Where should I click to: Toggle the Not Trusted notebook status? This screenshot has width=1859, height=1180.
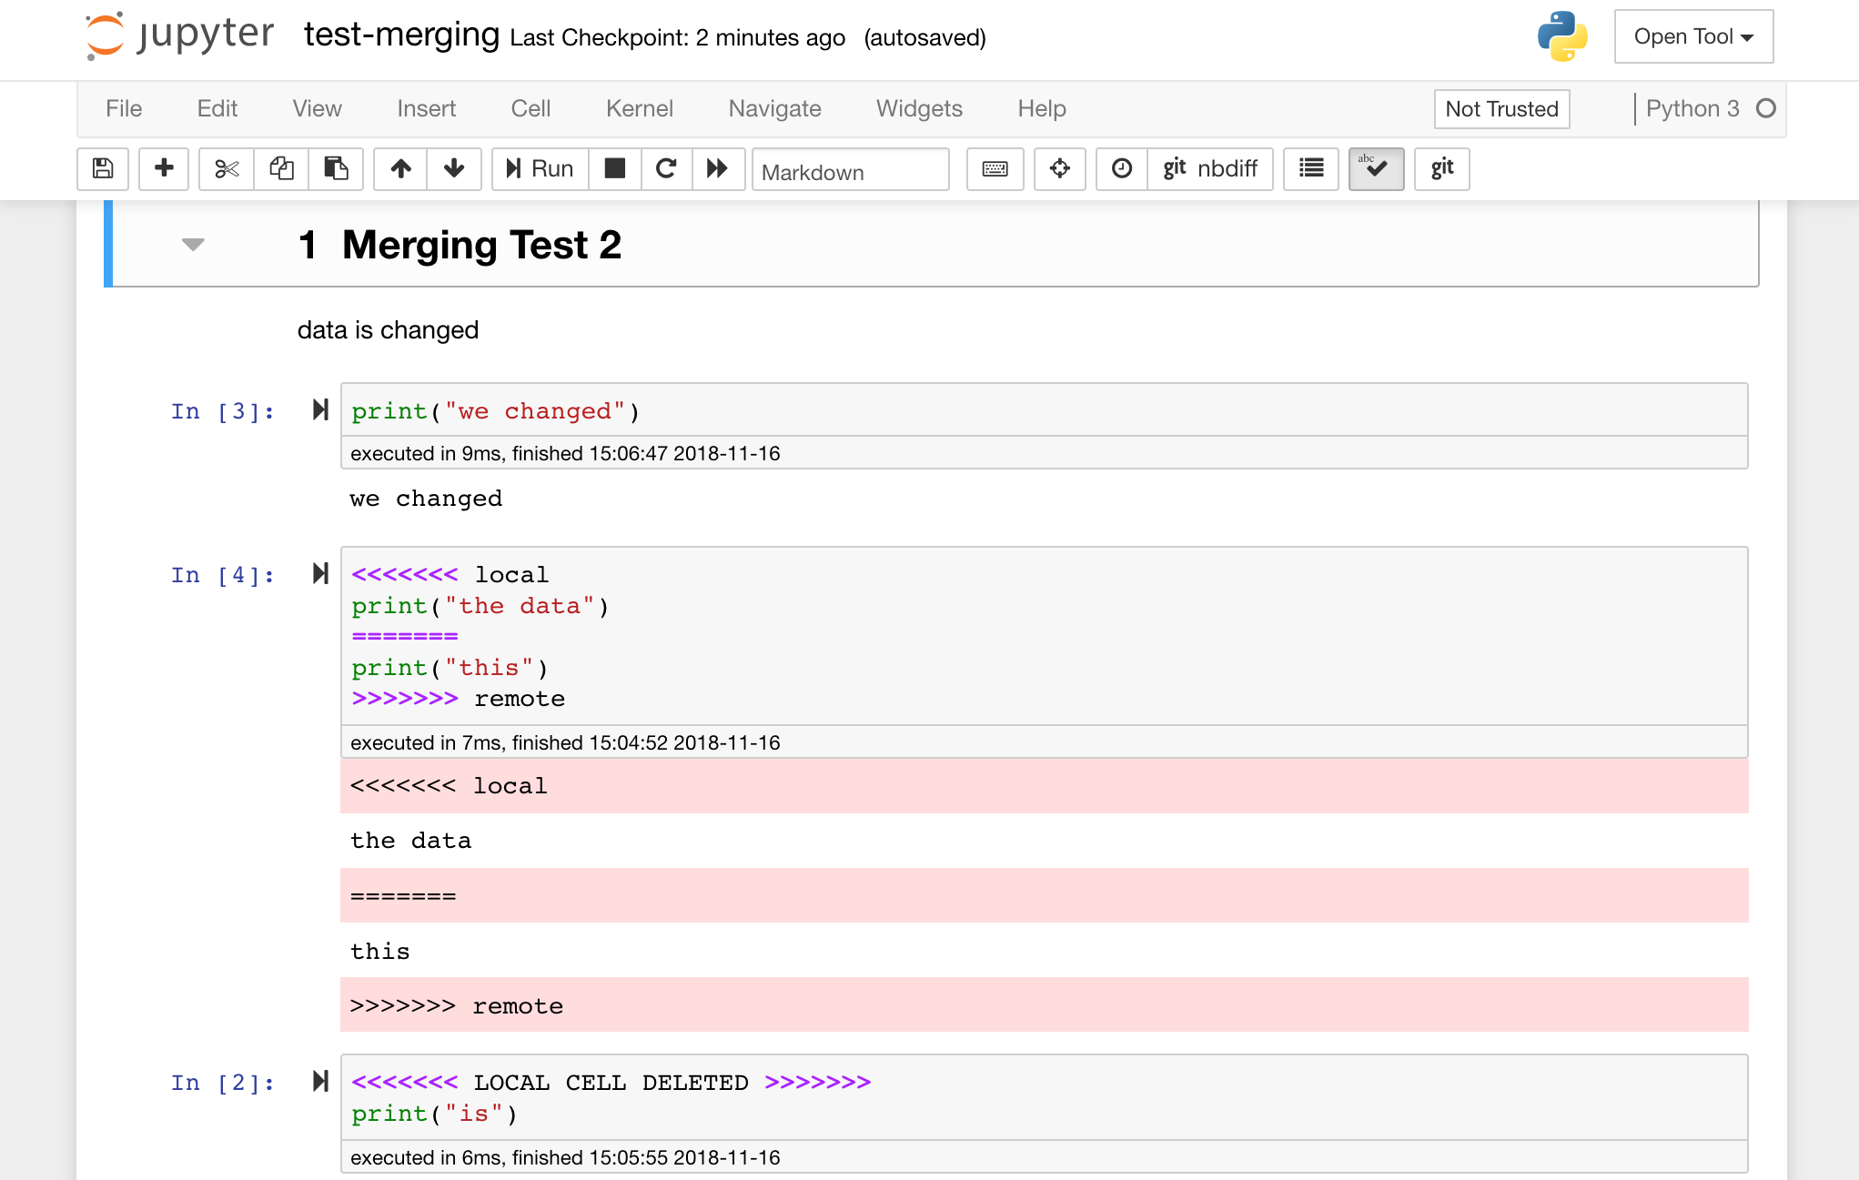click(x=1501, y=109)
